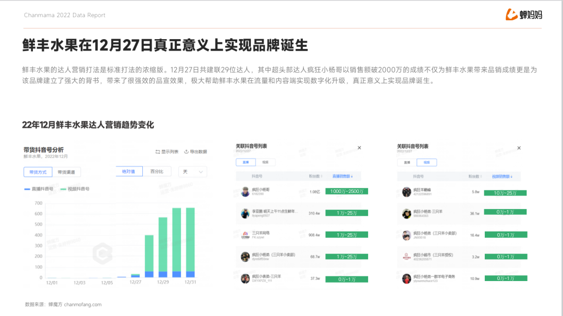
Task: Click the 5.8w follower count
Action: tap(476, 192)
